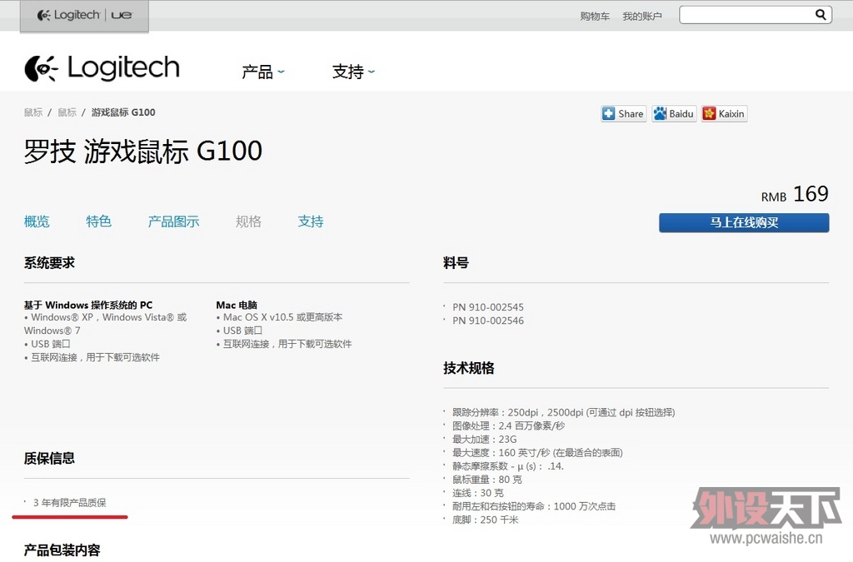This screenshot has width=853, height=562.
Task: Click the Share button label
Action: pos(631,113)
